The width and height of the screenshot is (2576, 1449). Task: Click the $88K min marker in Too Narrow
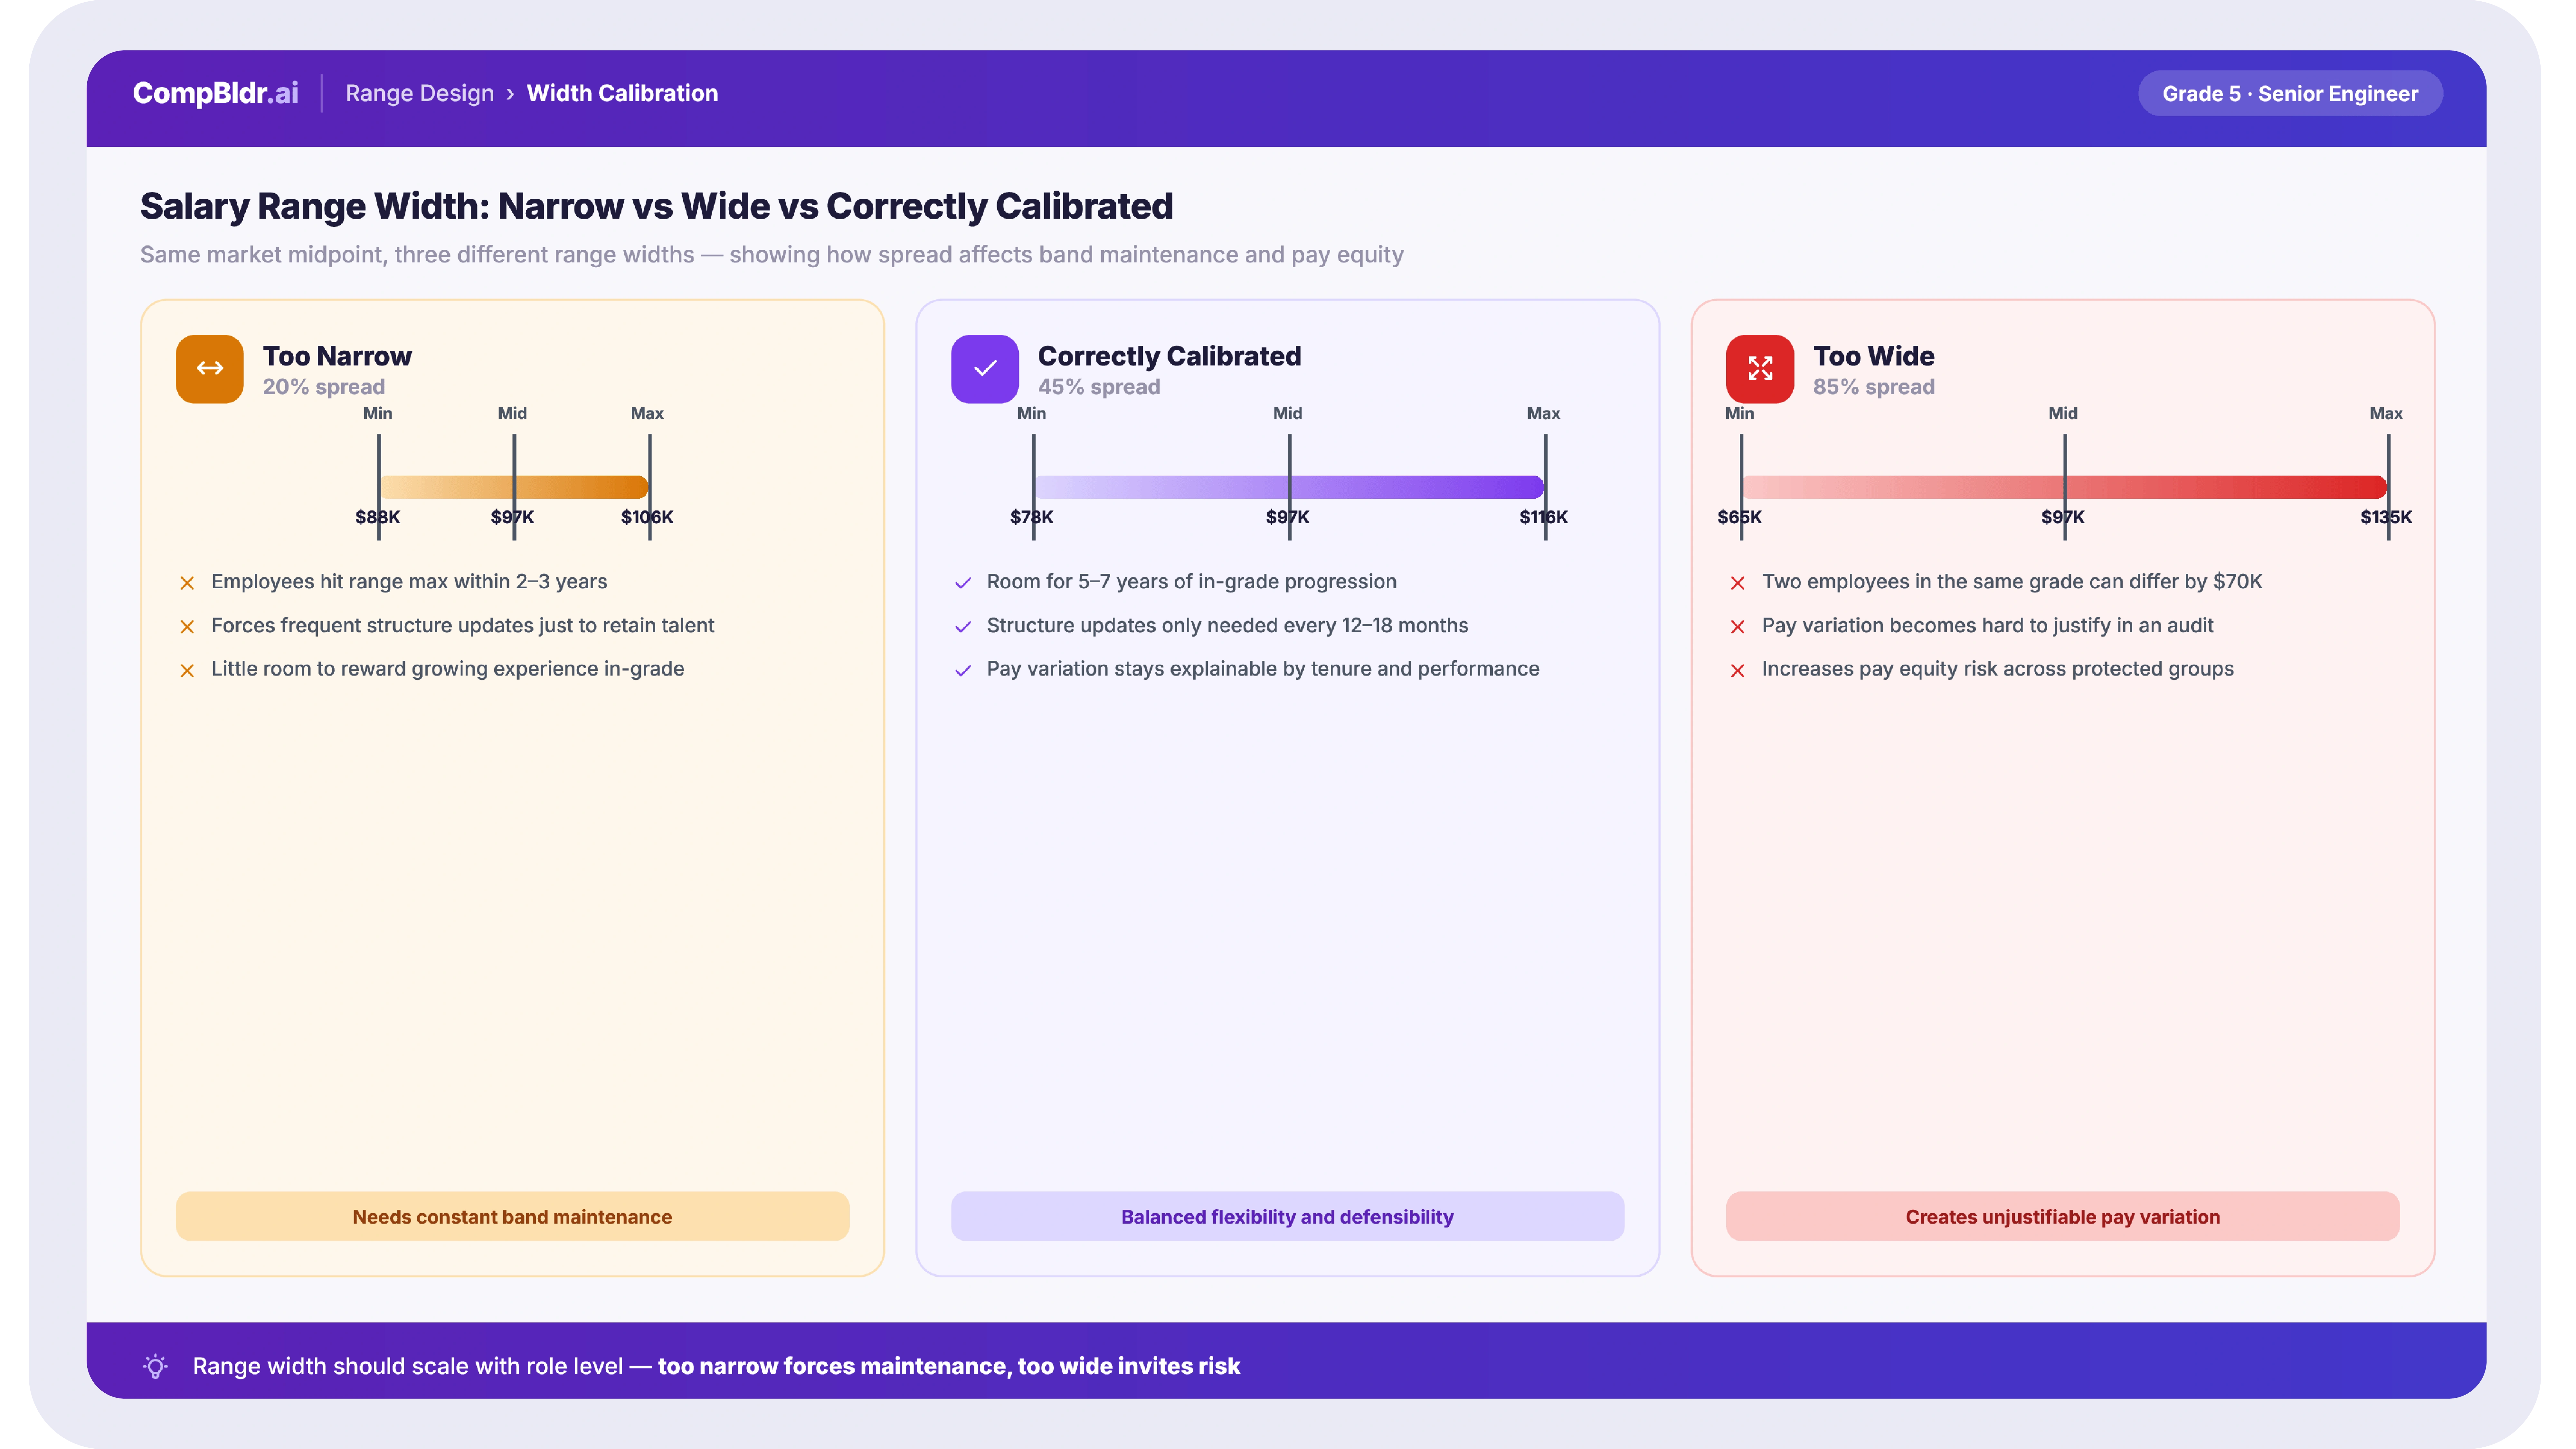[x=379, y=487]
